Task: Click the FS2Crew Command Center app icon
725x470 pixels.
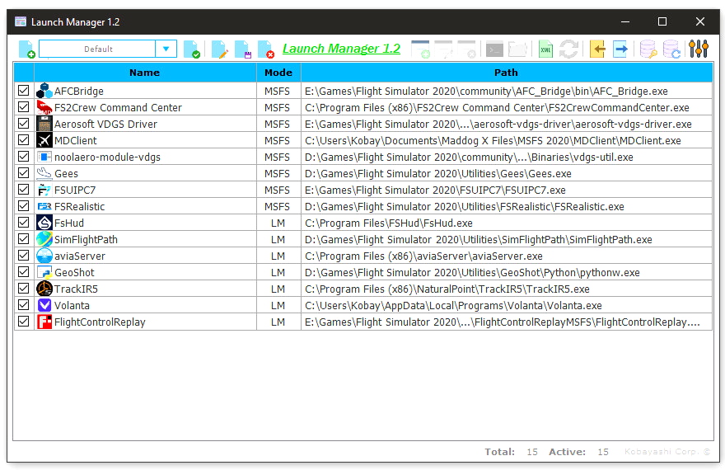Action: point(44,107)
